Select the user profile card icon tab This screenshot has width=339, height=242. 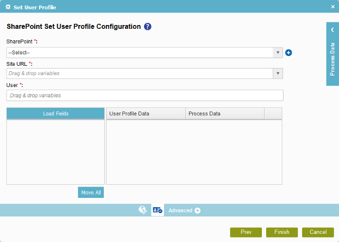click(x=158, y=210)
